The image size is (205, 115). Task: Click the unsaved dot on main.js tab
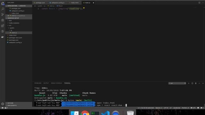93,3
